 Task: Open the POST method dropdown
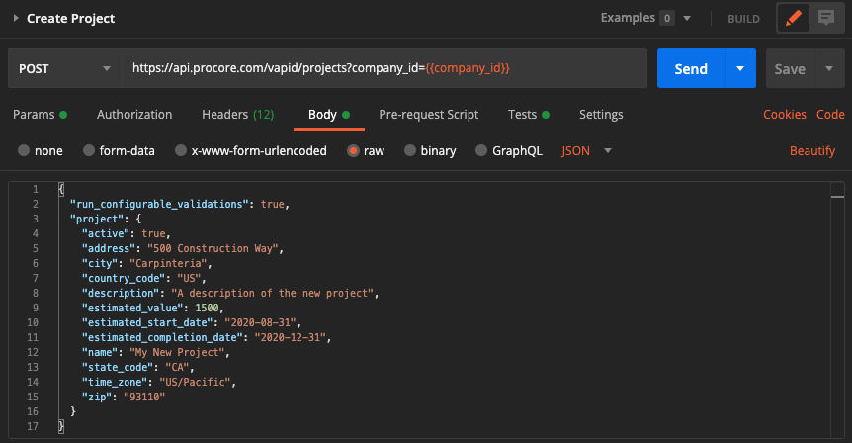point(64,68)
